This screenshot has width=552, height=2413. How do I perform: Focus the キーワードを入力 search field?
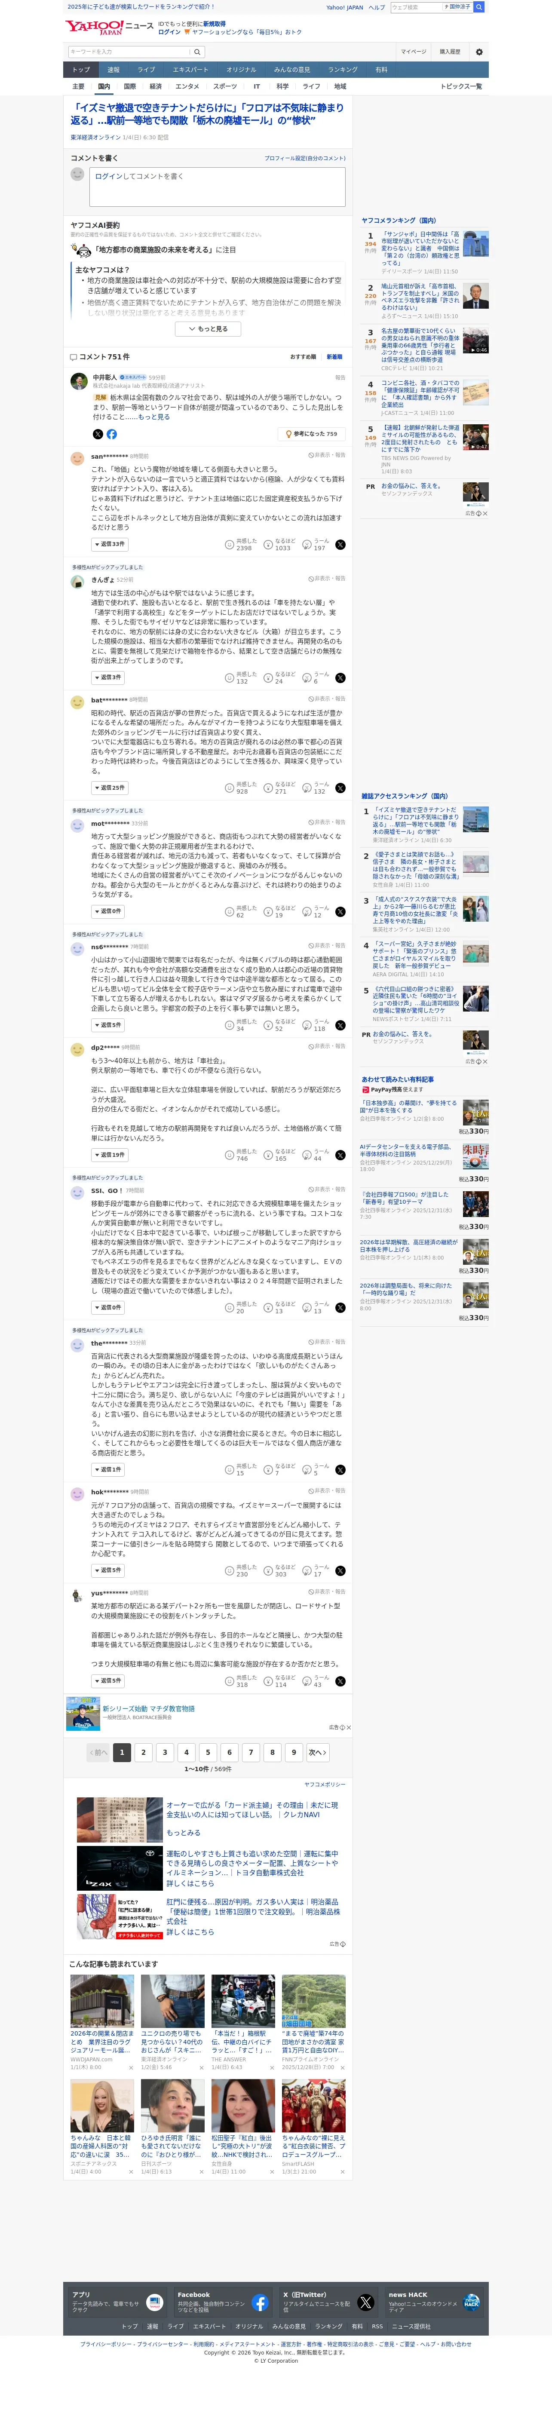point(129,52)
